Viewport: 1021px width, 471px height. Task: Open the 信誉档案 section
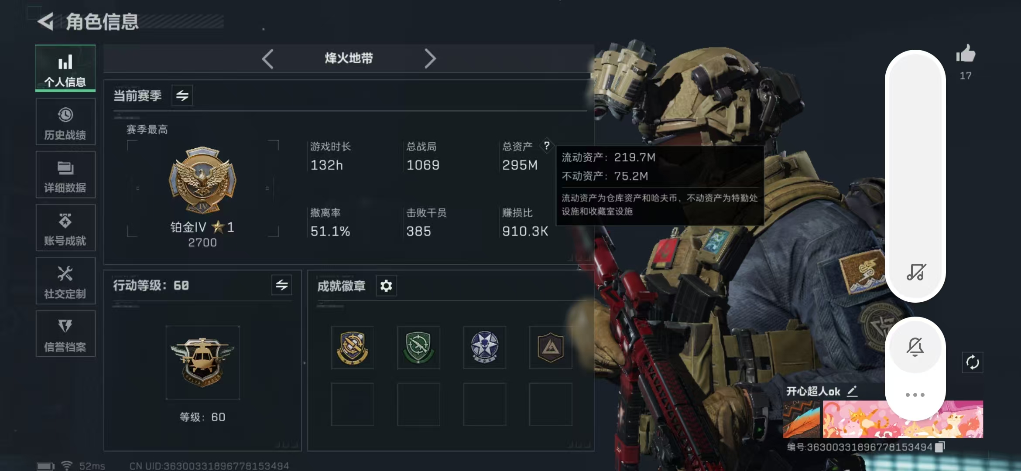point(65,334)
